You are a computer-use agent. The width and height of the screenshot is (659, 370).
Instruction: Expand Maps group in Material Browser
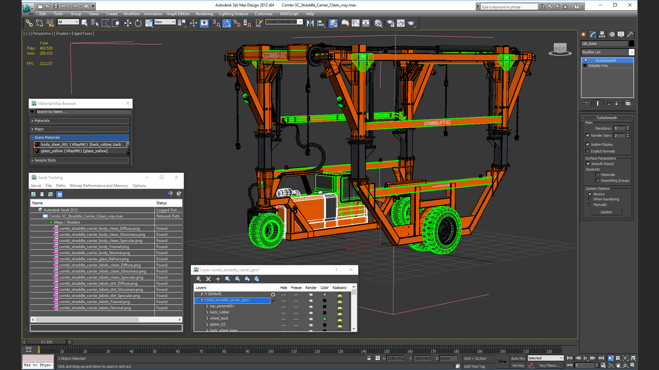[80, 129]
